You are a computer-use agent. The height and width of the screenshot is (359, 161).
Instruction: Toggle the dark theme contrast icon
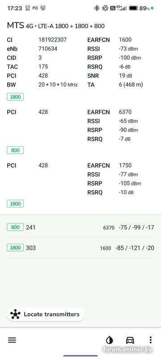tap(110, 340)
